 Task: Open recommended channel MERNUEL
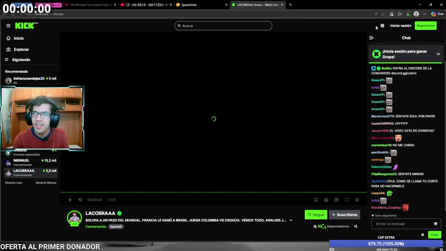[x=31, y=162]
